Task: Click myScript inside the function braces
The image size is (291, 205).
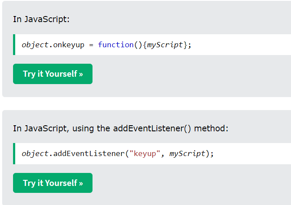Action: point(165,45)
